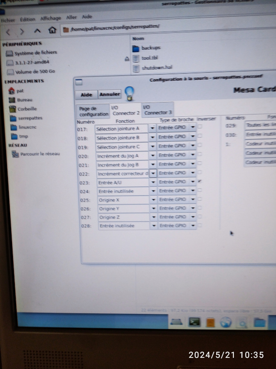
Task: Click the Aide button in dialog
Action: [x=86, y=95]
